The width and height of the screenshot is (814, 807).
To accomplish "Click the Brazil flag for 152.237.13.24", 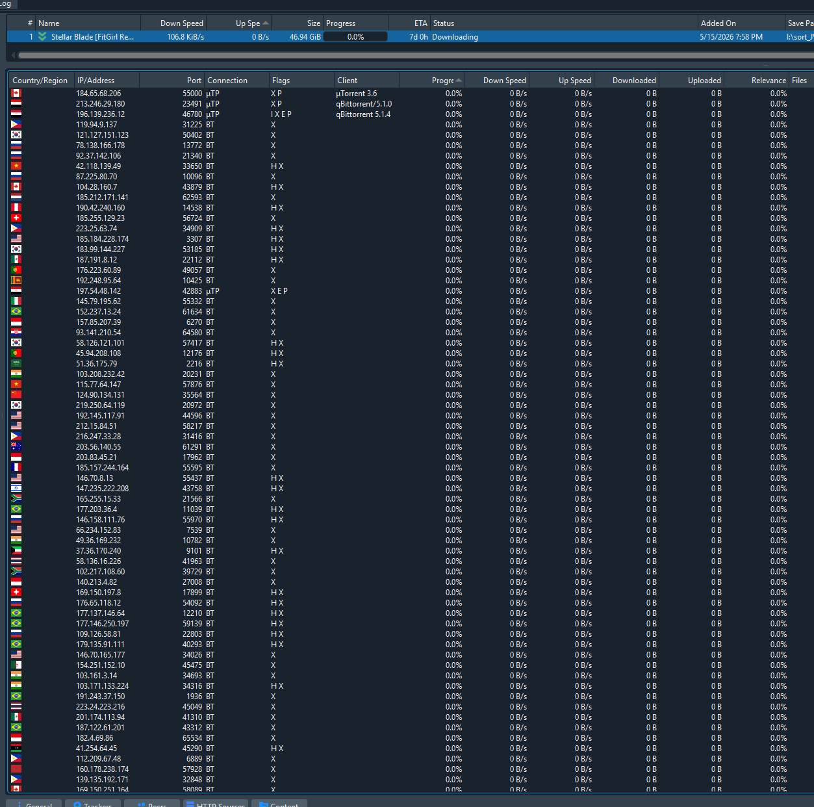I will [16, 312].
